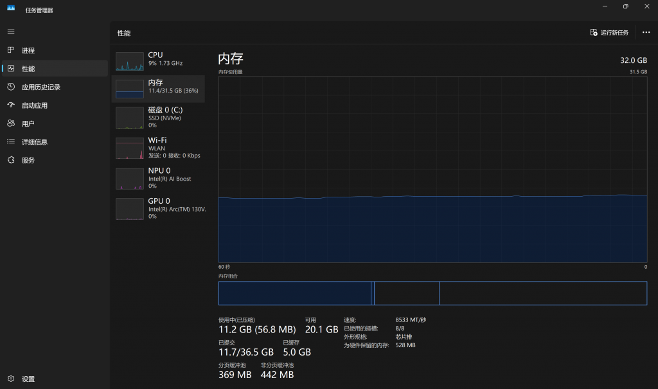Viewport: 658px width, 389px height.
Task: Go to 服务 services icon
Action: coord(11,160)
